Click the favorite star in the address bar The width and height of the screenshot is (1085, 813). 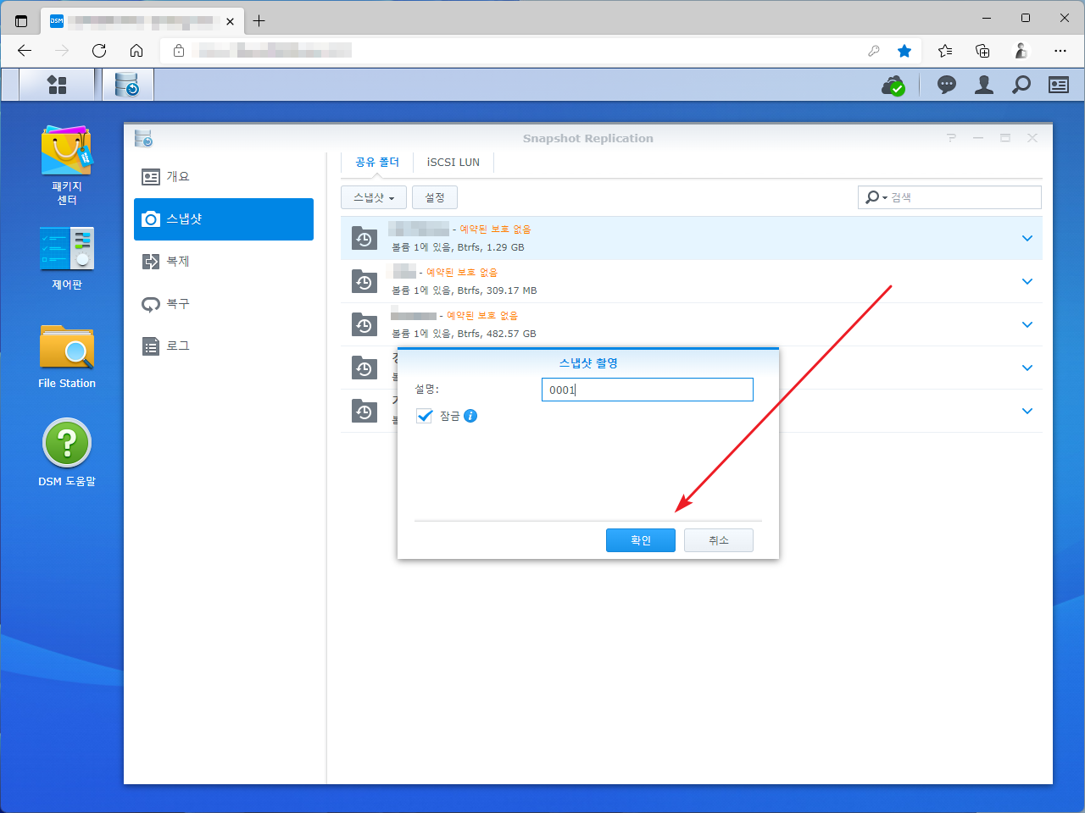[x=904, y=51]
